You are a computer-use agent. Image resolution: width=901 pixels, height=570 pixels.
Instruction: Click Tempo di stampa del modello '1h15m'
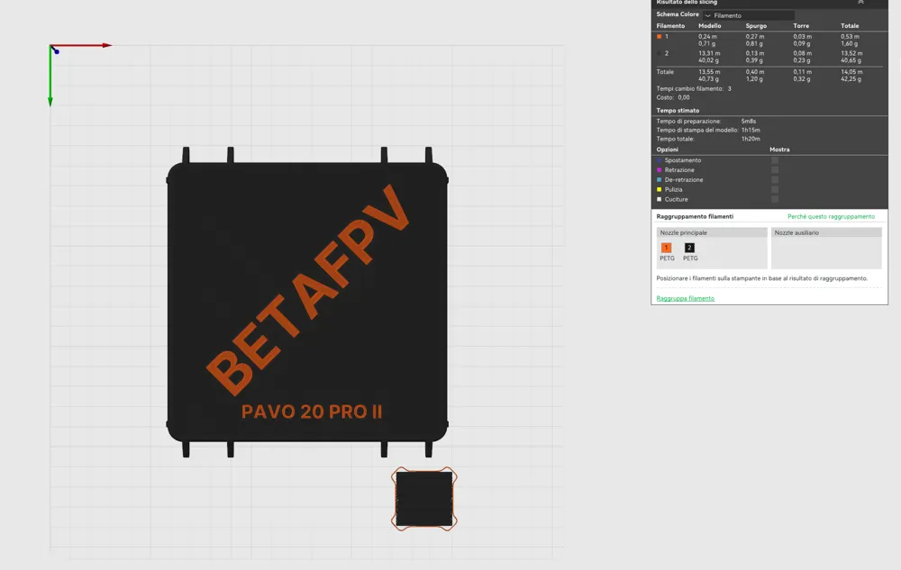coord(751,131)
